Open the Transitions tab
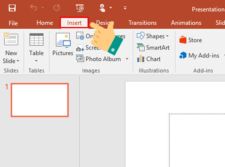Screen dimensions: 225x167 [142, 23]
